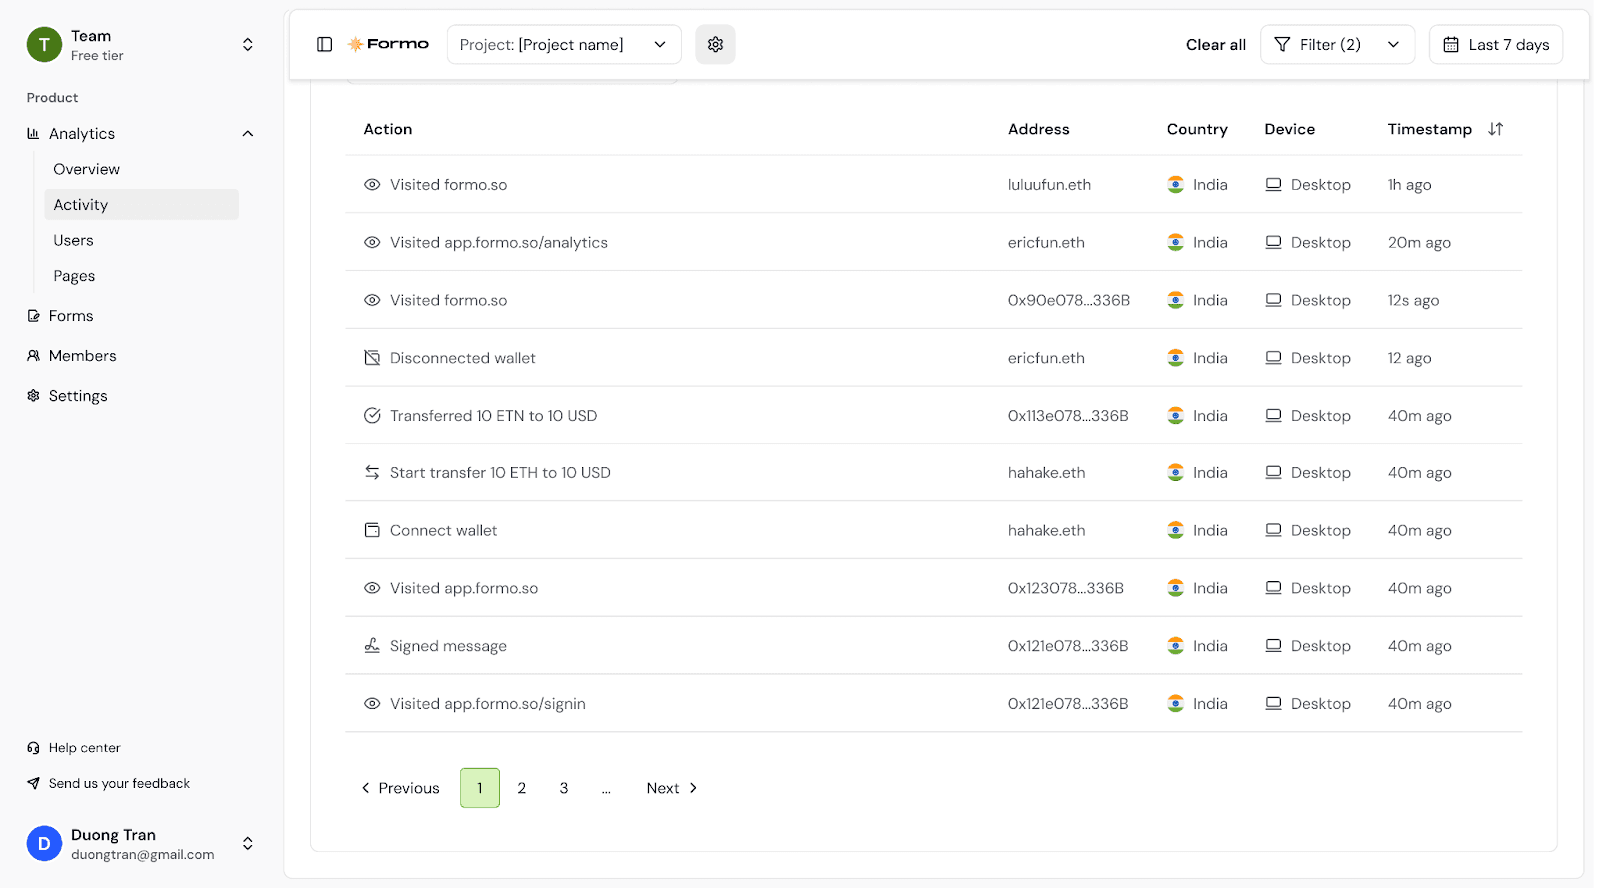
Task: Open Duong Tran account menu chevrons
Action: 248,843
